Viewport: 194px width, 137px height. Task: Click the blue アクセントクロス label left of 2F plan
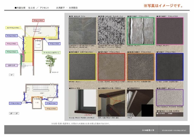(15, 103)
